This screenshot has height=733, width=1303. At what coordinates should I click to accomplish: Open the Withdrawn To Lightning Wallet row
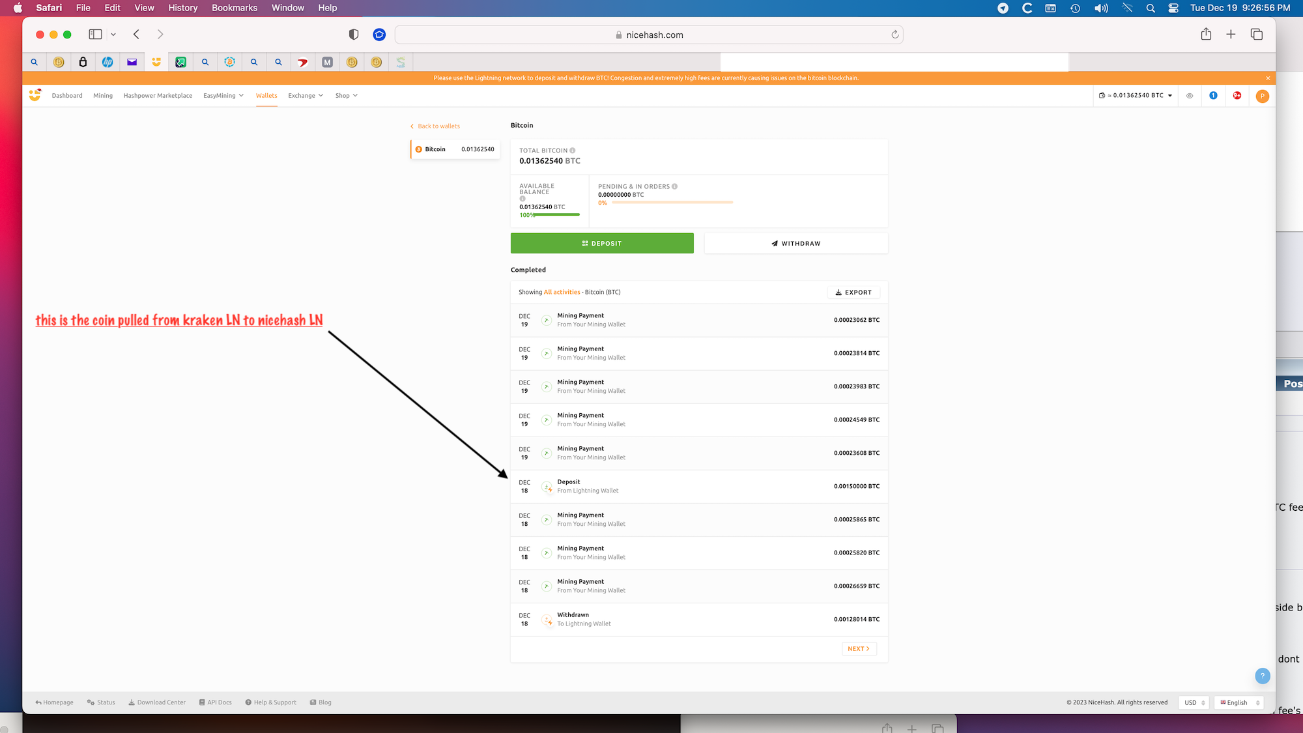click(x=699, y=620)
